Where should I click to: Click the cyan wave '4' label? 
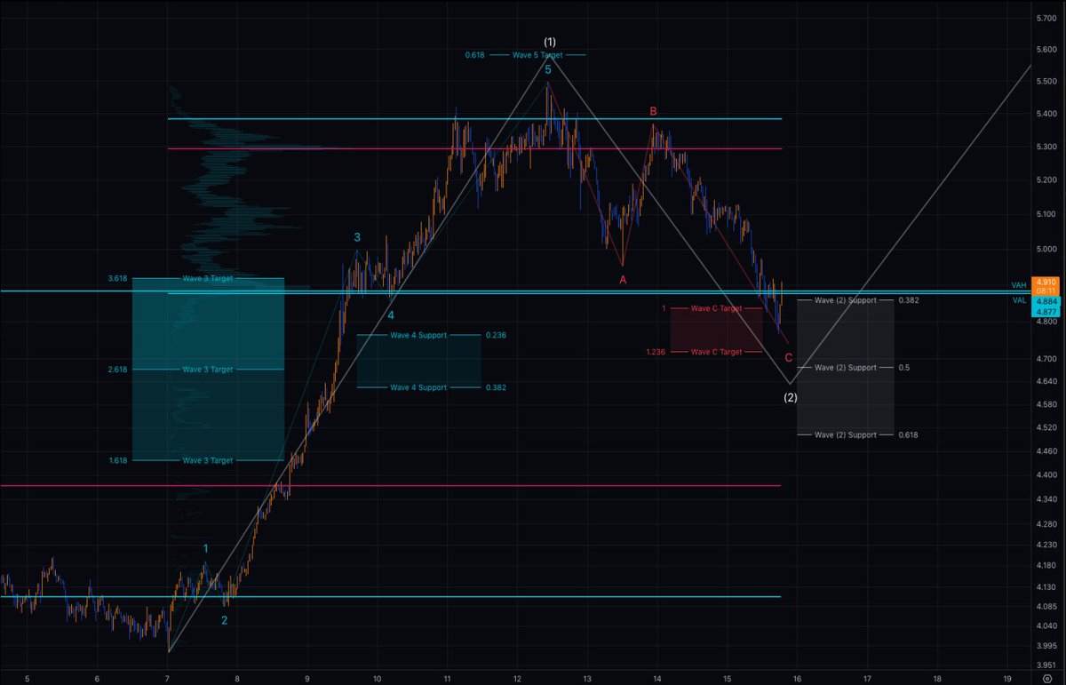[x=391, y=314]
